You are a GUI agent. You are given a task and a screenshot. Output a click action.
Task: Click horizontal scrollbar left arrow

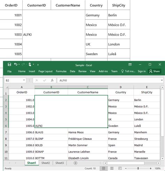coord(105,163)
